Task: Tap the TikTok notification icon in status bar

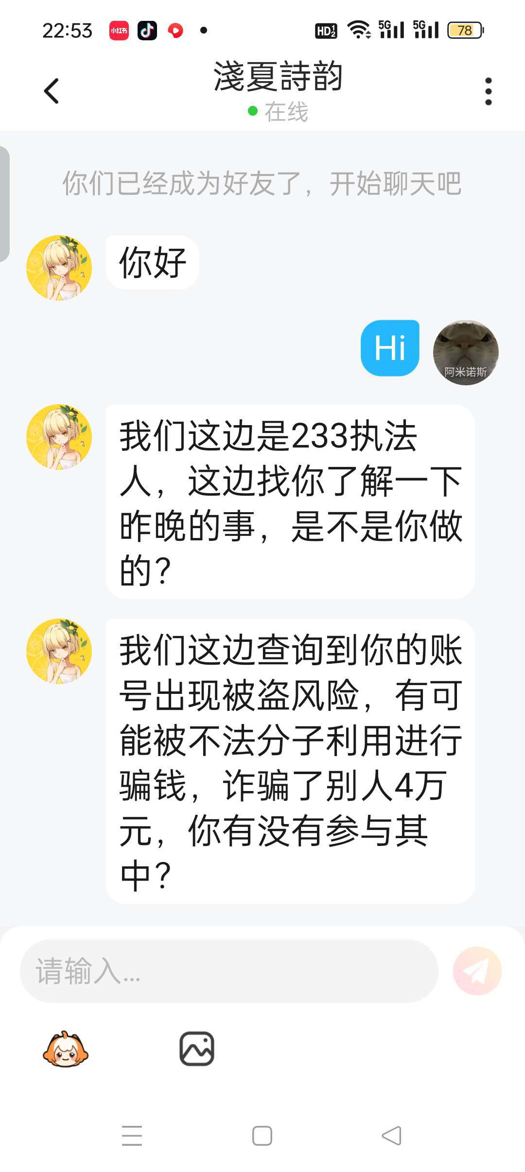Action: coord(147,31)
